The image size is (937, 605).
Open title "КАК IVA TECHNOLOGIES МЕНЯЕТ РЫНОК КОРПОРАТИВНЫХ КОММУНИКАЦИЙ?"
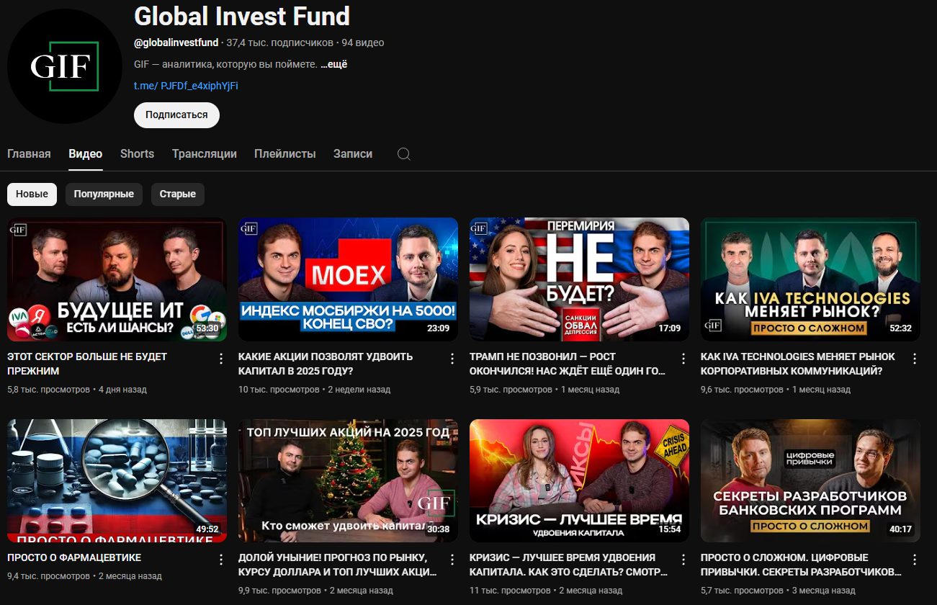(798, 364)
